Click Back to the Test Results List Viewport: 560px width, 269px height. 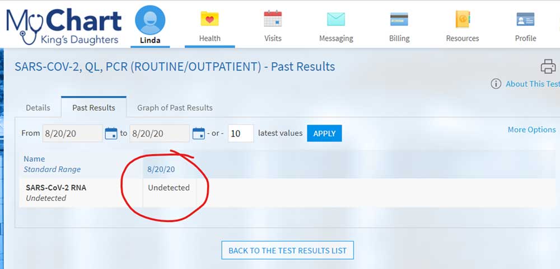coord(287,251)
